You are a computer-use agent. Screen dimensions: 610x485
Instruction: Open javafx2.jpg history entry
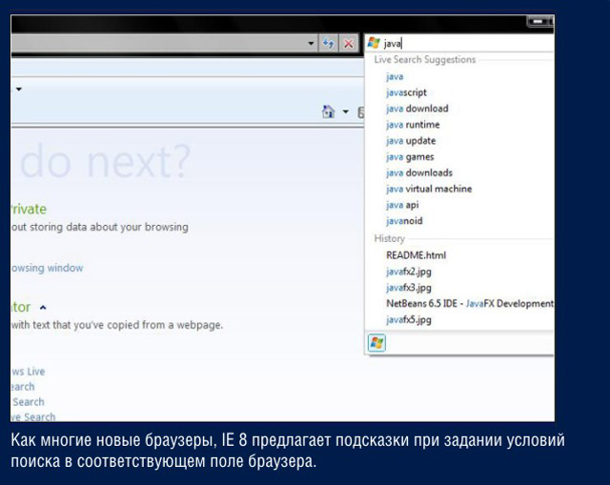coord(409,272)
